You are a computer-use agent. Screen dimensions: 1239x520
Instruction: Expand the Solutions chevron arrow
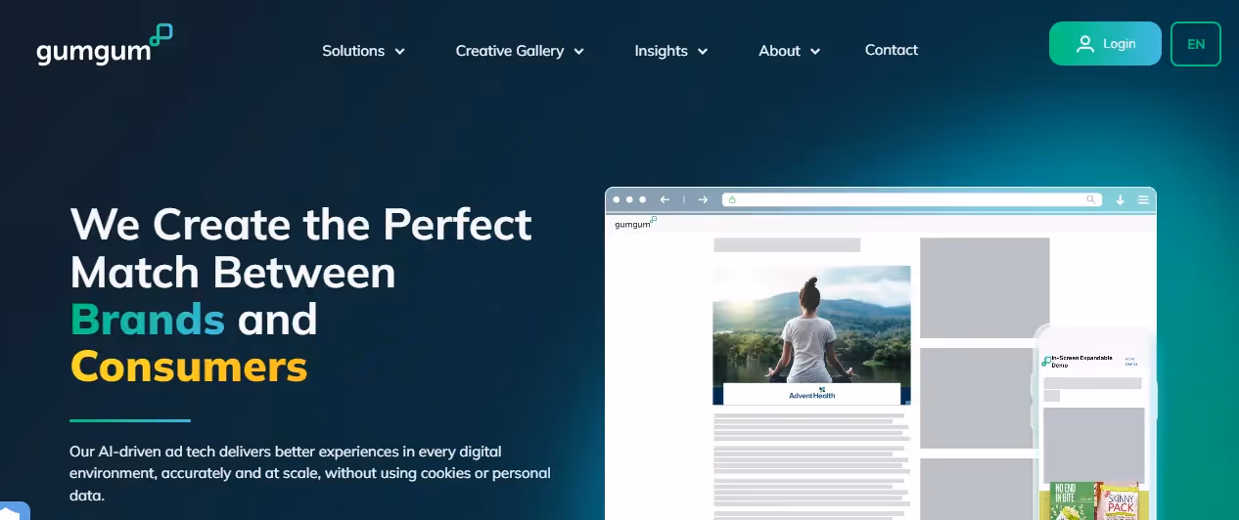(399, 52)
